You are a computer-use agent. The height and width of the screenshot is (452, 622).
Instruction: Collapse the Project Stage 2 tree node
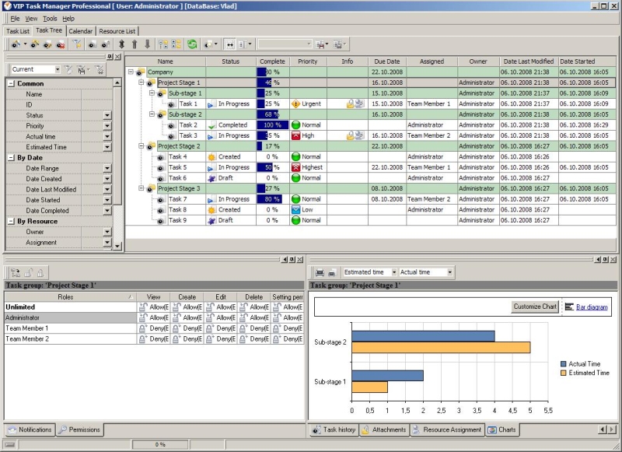pos(142,146)
